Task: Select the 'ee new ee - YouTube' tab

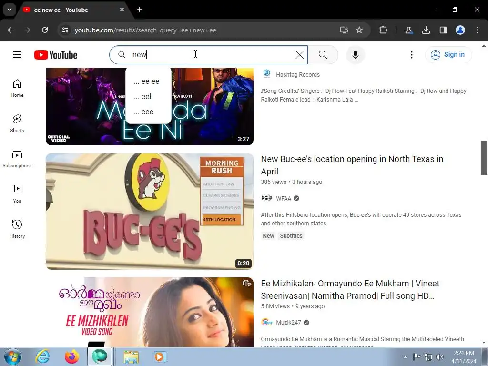Action: (74, 10)
